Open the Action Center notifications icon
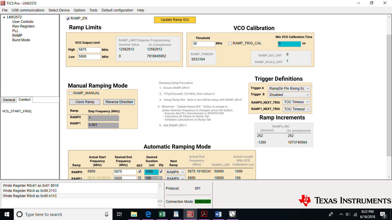This screenshot has height=220, width=392. (x=383, y=214)
